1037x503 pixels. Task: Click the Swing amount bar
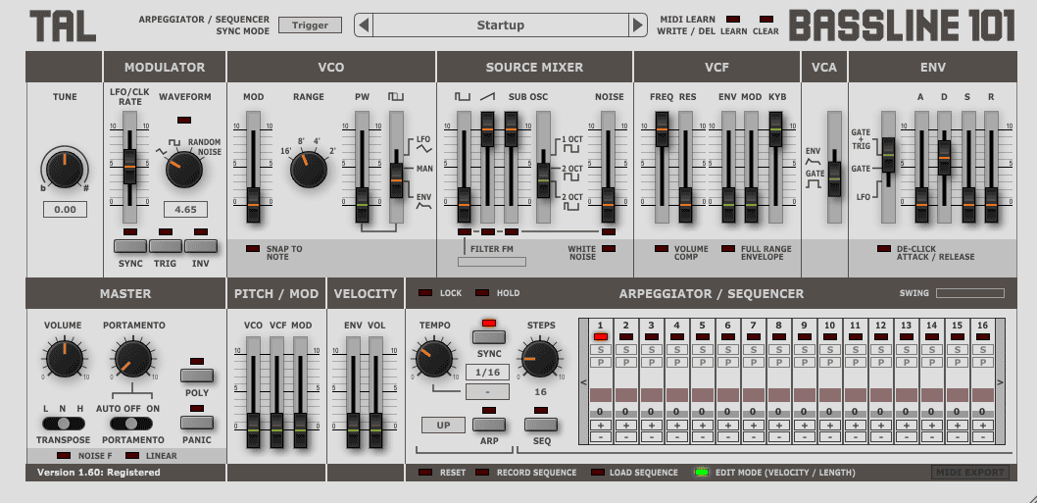click(x=969, y=292)
